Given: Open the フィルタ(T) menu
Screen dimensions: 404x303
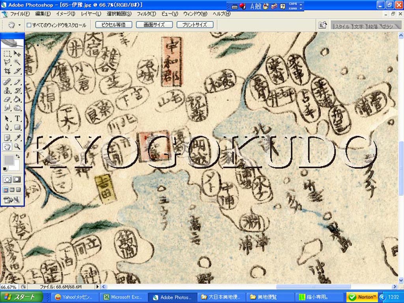Looking at the screenshot, I should click(x=146, y=14).
